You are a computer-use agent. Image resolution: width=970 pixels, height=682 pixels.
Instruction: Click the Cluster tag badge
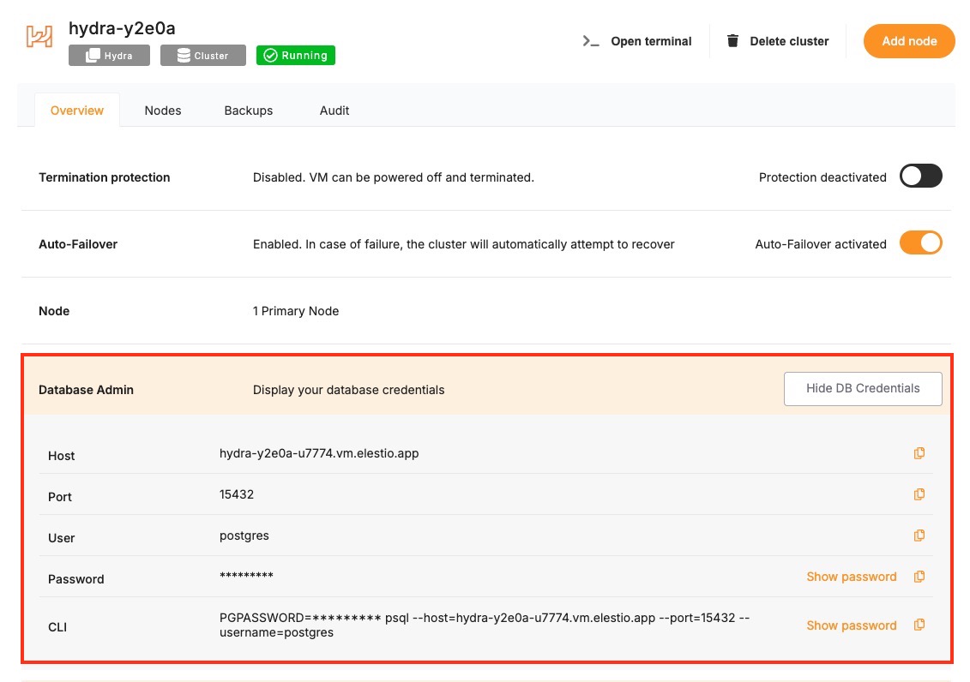[202, 56]
